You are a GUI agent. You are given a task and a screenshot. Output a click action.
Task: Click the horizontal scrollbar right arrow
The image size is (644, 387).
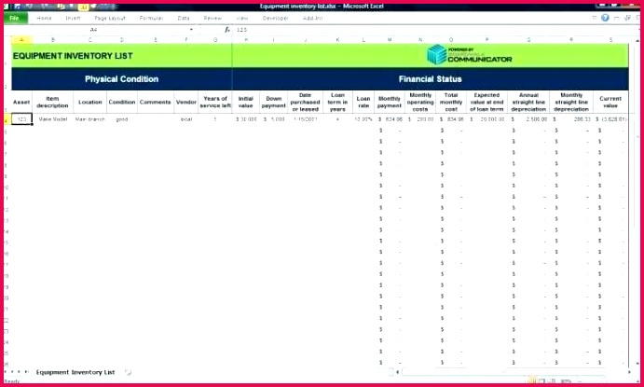coord(629,372)
